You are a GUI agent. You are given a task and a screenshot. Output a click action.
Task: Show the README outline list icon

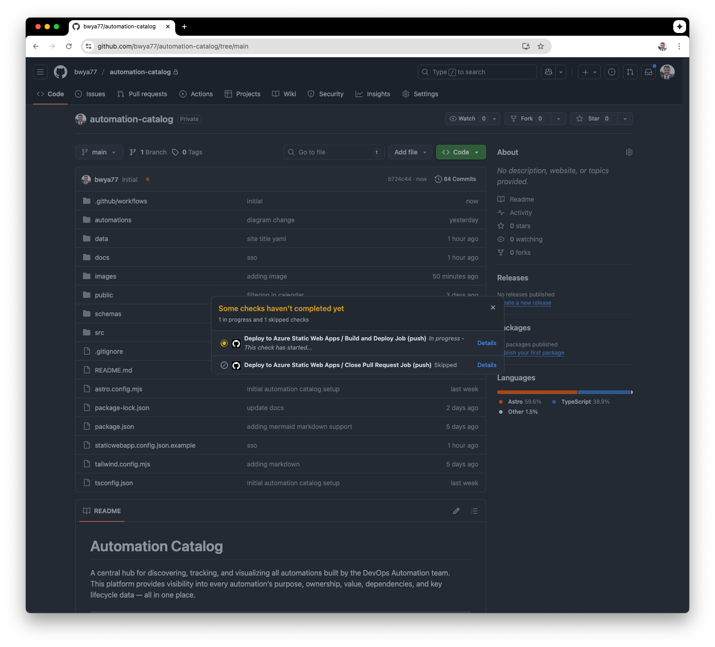(474, 511)
